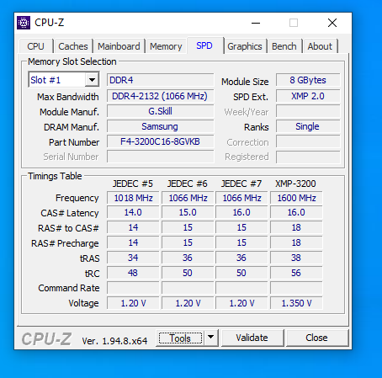Screen dimensions: 382x378
Task: Click the empty Week/Year field
Action: [308, 111]
